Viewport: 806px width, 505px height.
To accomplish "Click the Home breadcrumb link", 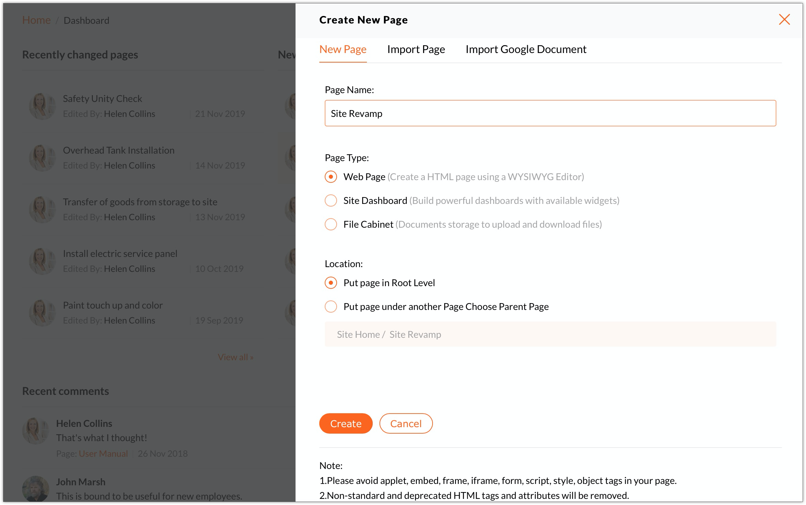I will (36, 20).
